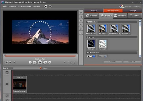This screenshot has width=143, height=101.
Task: Click on the red playback seek bar
Action: pyautogui.click(x=40, y=56)
